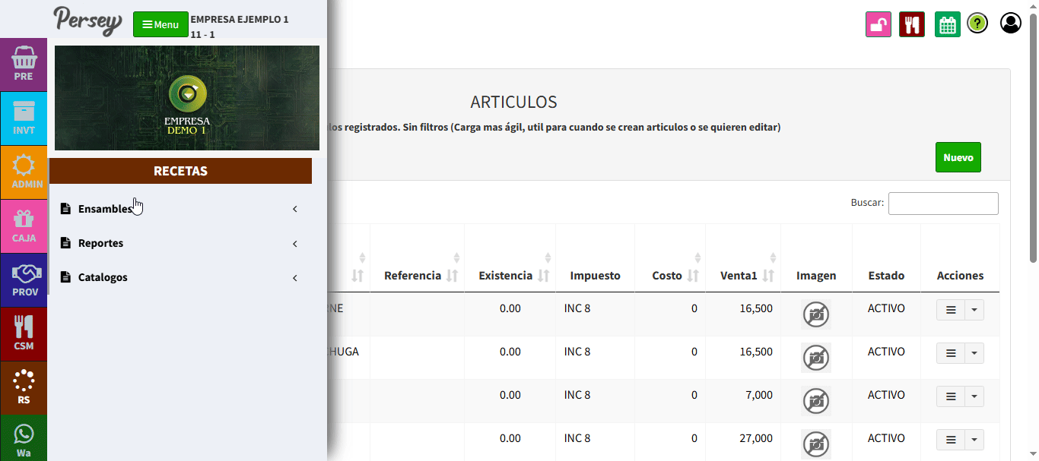1039x461 pixels.
Task: Click the green calendar icon in header
Action: (947, 24)
